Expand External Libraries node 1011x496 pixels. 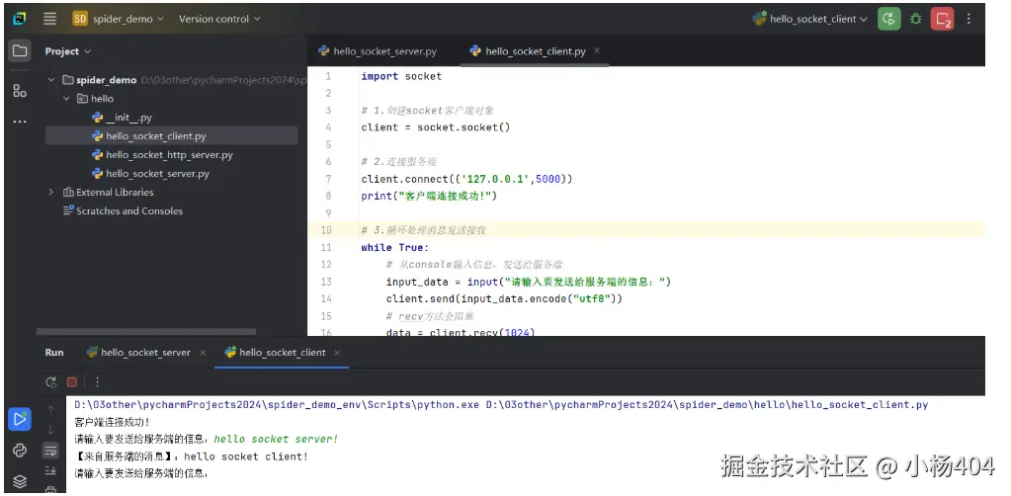click(51, 193)
